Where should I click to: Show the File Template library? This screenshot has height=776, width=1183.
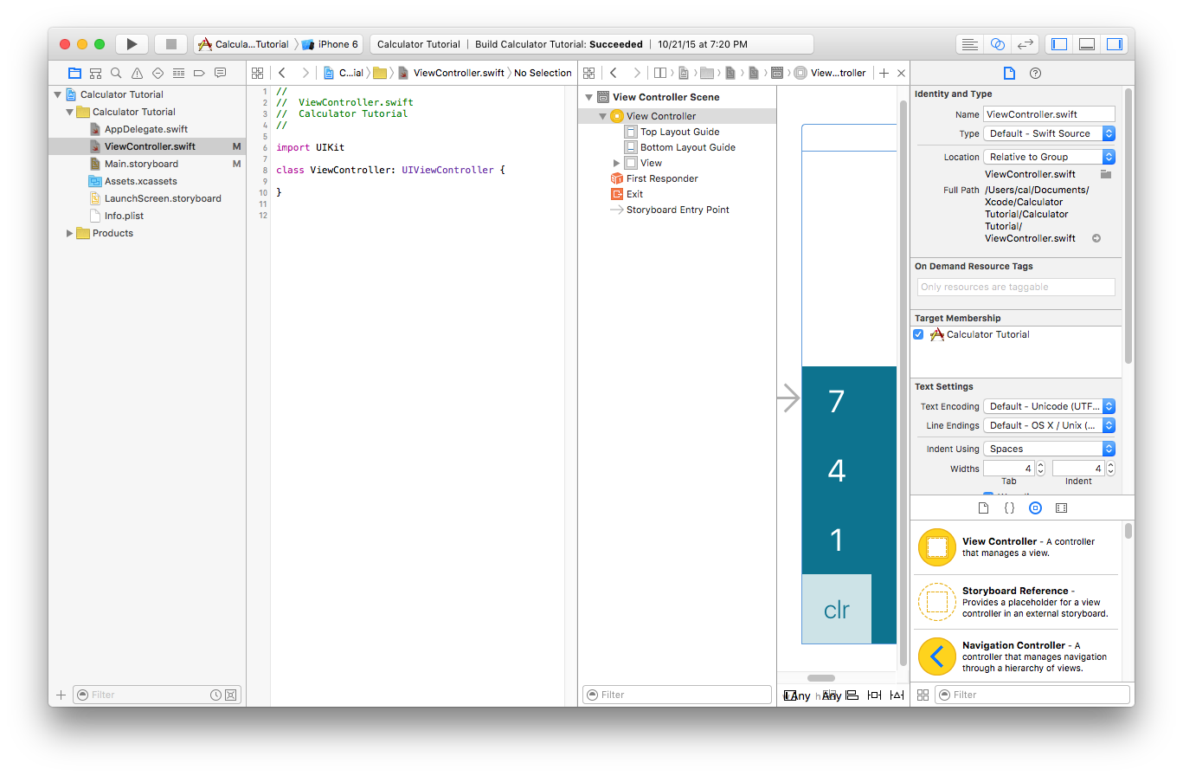983,508
